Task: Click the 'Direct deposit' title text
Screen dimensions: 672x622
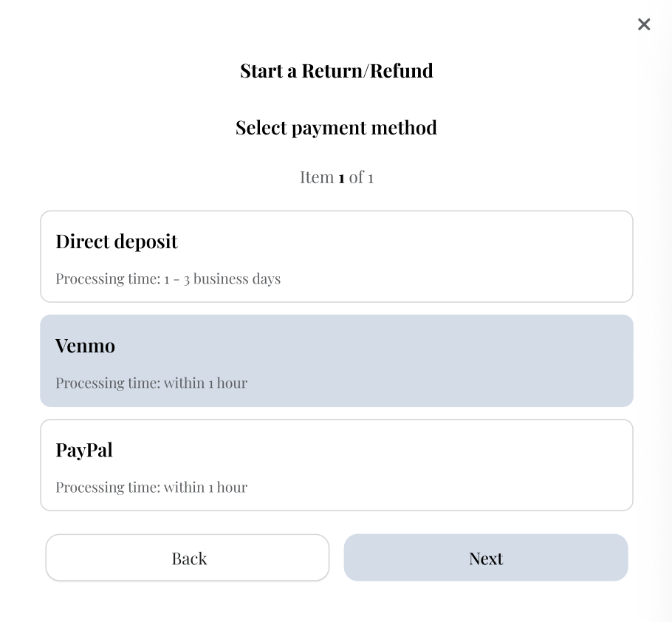Action: (x=117, y=242)
